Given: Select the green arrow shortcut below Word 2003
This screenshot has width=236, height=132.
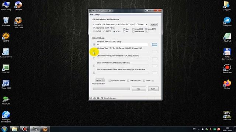Looking at the screenshot, I should [x=6, y=100].
